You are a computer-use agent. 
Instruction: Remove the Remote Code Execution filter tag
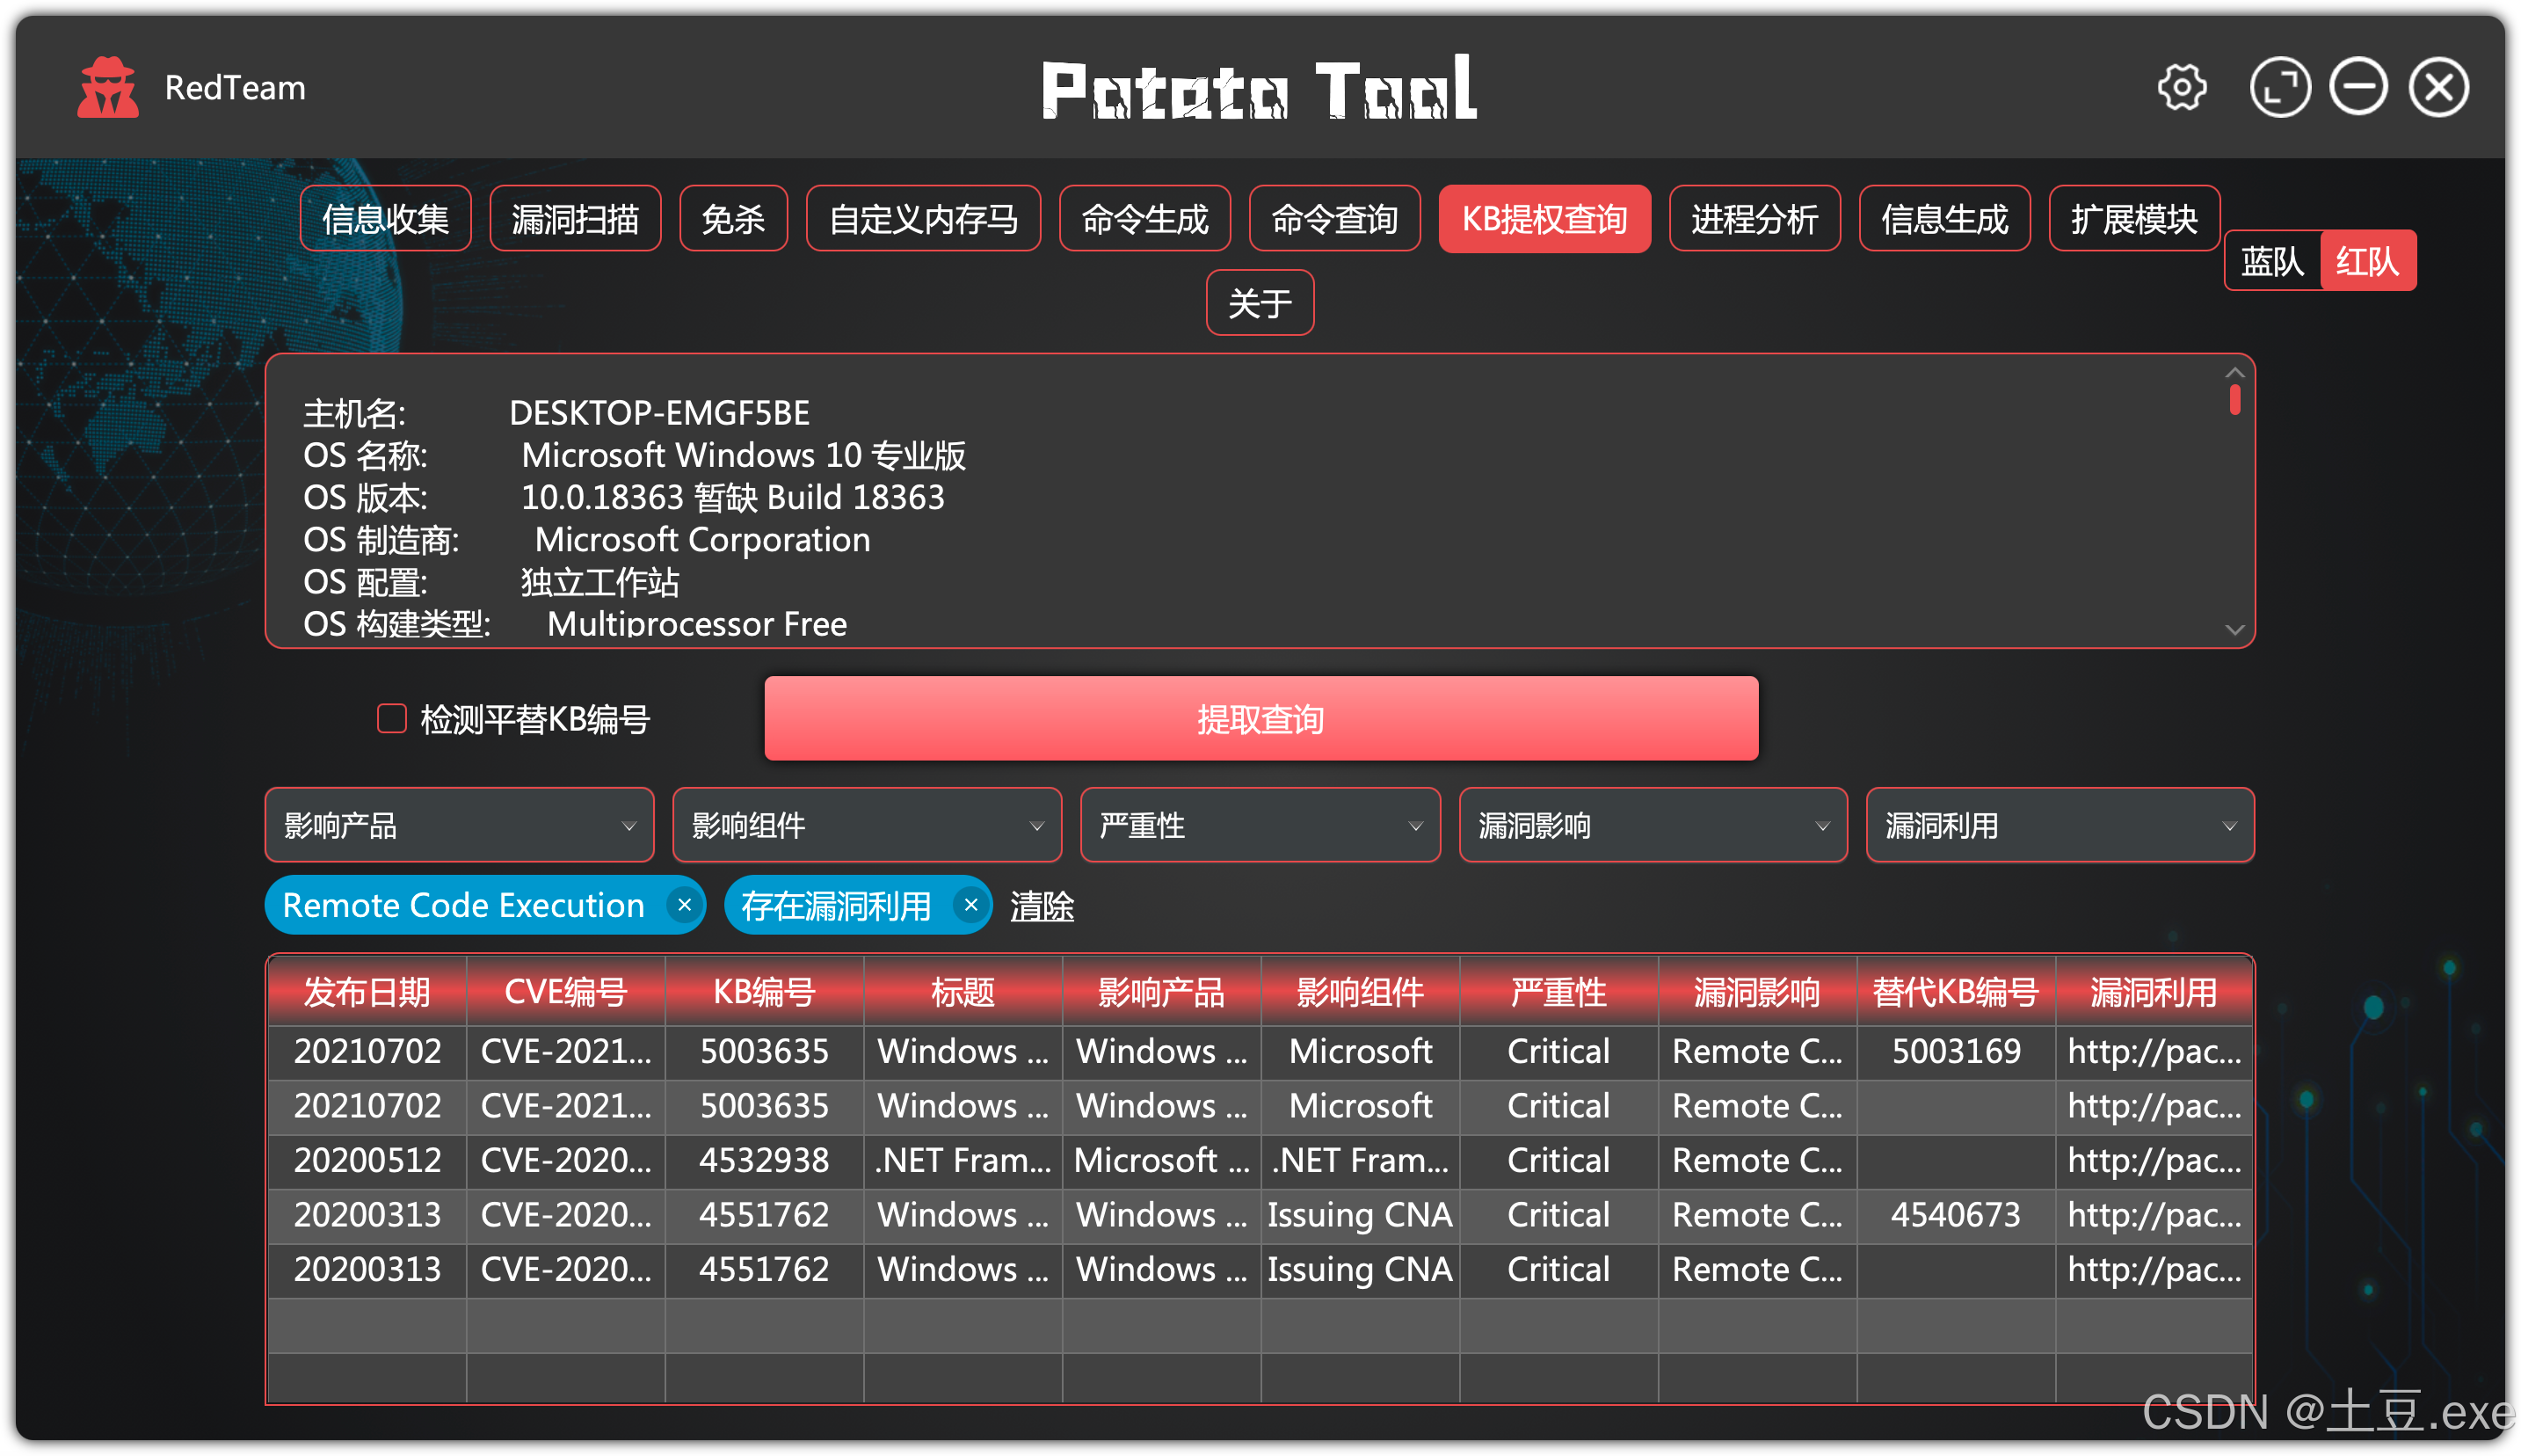coord(684,904)
